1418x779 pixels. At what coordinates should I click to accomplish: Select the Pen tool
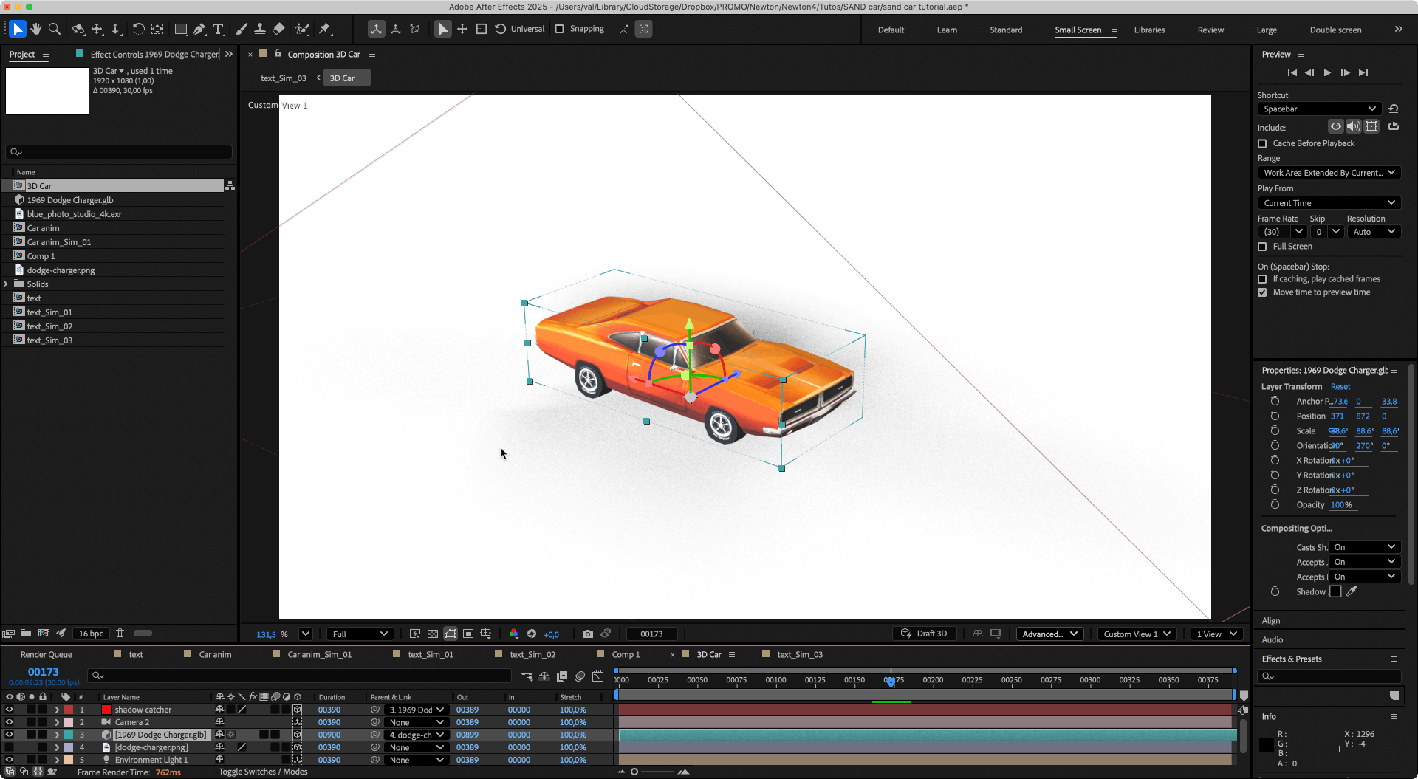199,29
